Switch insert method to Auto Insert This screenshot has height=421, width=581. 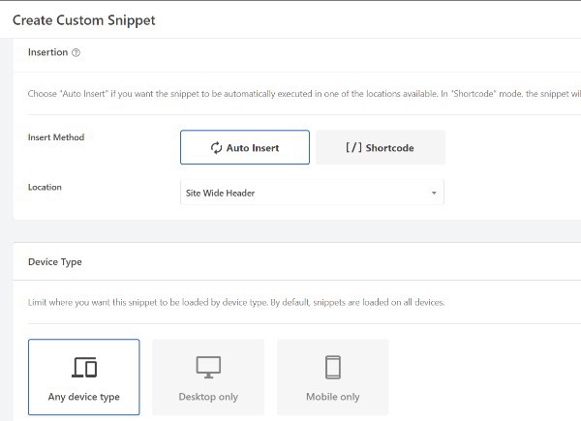245,148
